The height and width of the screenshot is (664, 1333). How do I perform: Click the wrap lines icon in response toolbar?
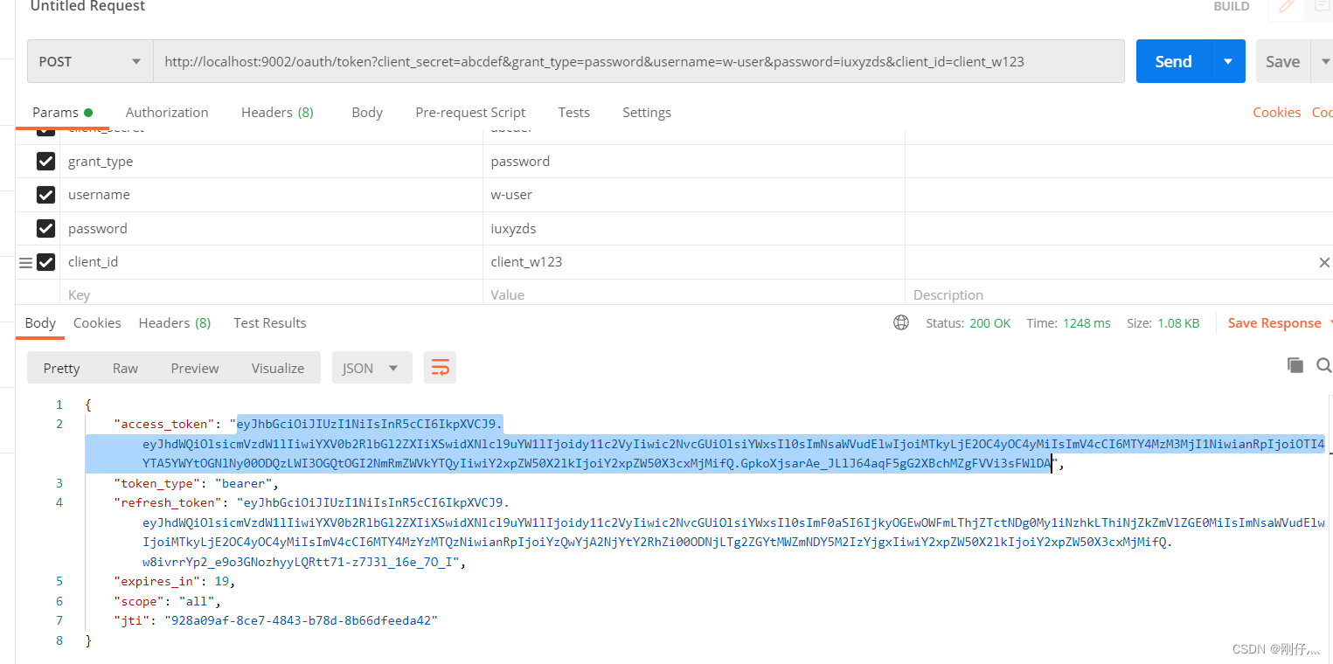click(440, 368)
